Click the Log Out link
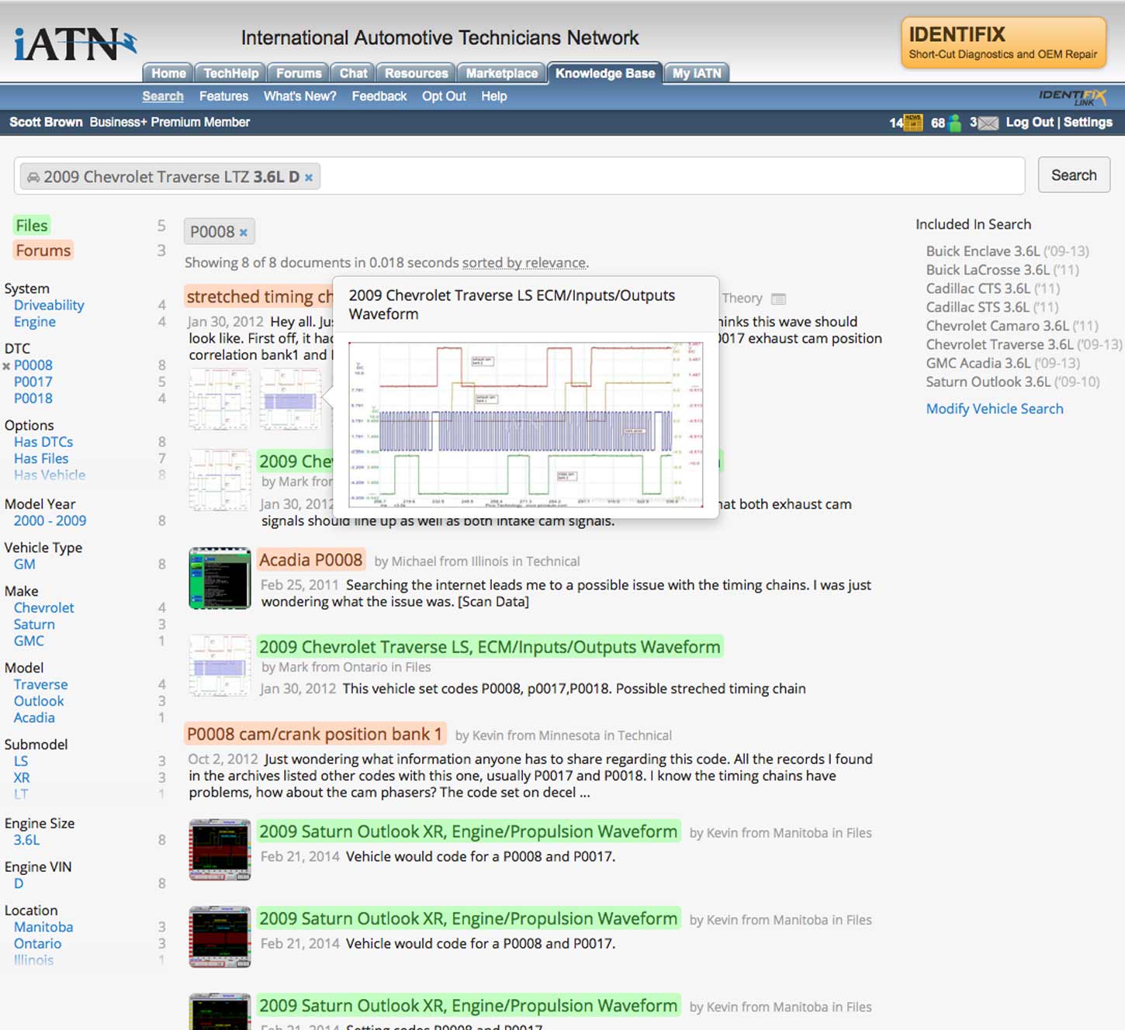Image resolution: width=1125 pixels, height=1030 pixels. [x=1029, y=123]
